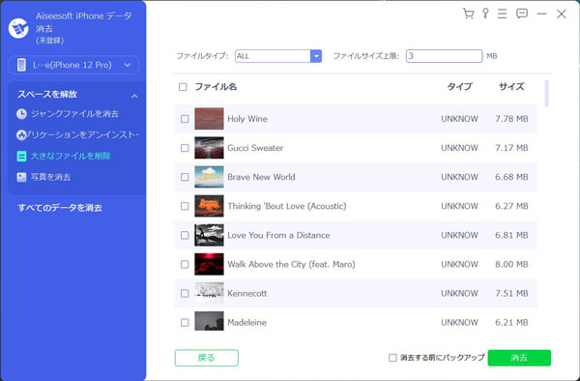This screenshot has height=381, width=580.
Task: Click Thinking 'Bout Love album thumbnail
Action: coord(209,206)
